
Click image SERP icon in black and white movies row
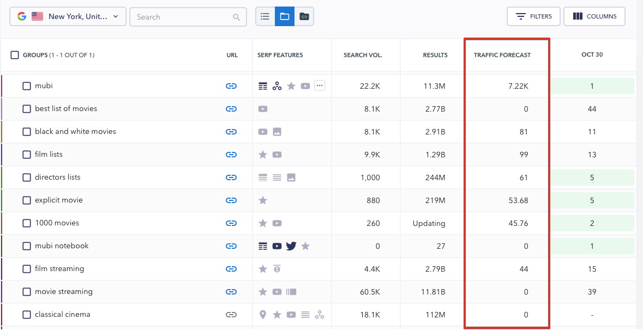[277, 132]
